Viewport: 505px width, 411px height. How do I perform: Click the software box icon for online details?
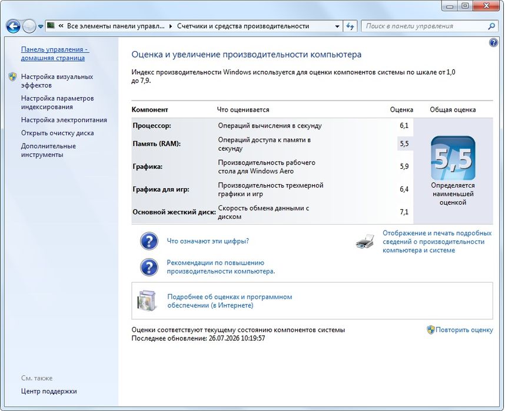click(147, 300)
